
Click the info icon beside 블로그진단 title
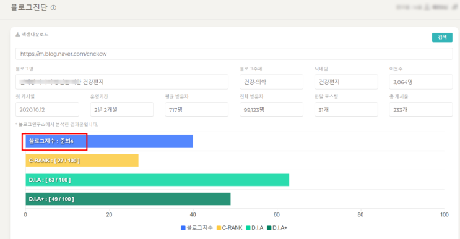[53, 8]
